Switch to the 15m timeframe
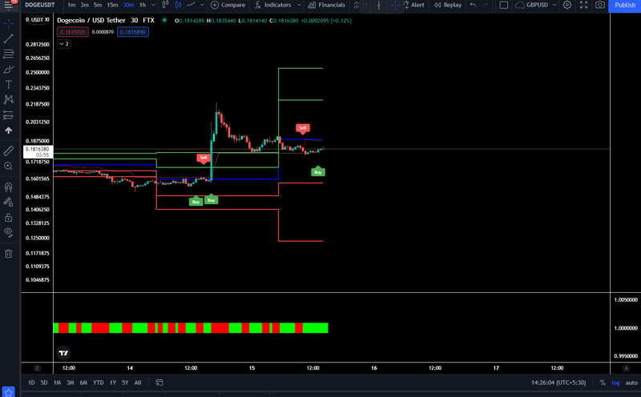This screenshot has height=397, width=641. [x=112, y=5]
